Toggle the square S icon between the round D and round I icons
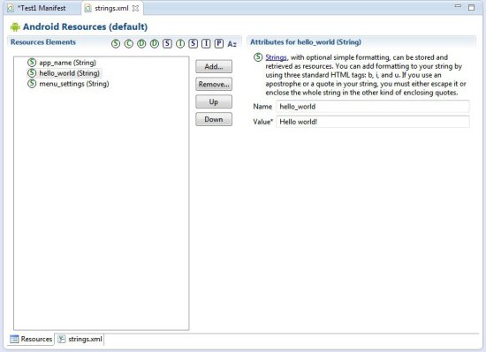 pos(167,43)
